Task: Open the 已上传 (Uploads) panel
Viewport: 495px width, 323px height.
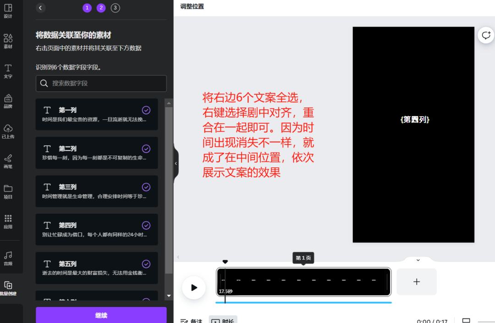Action: point(8,132)
